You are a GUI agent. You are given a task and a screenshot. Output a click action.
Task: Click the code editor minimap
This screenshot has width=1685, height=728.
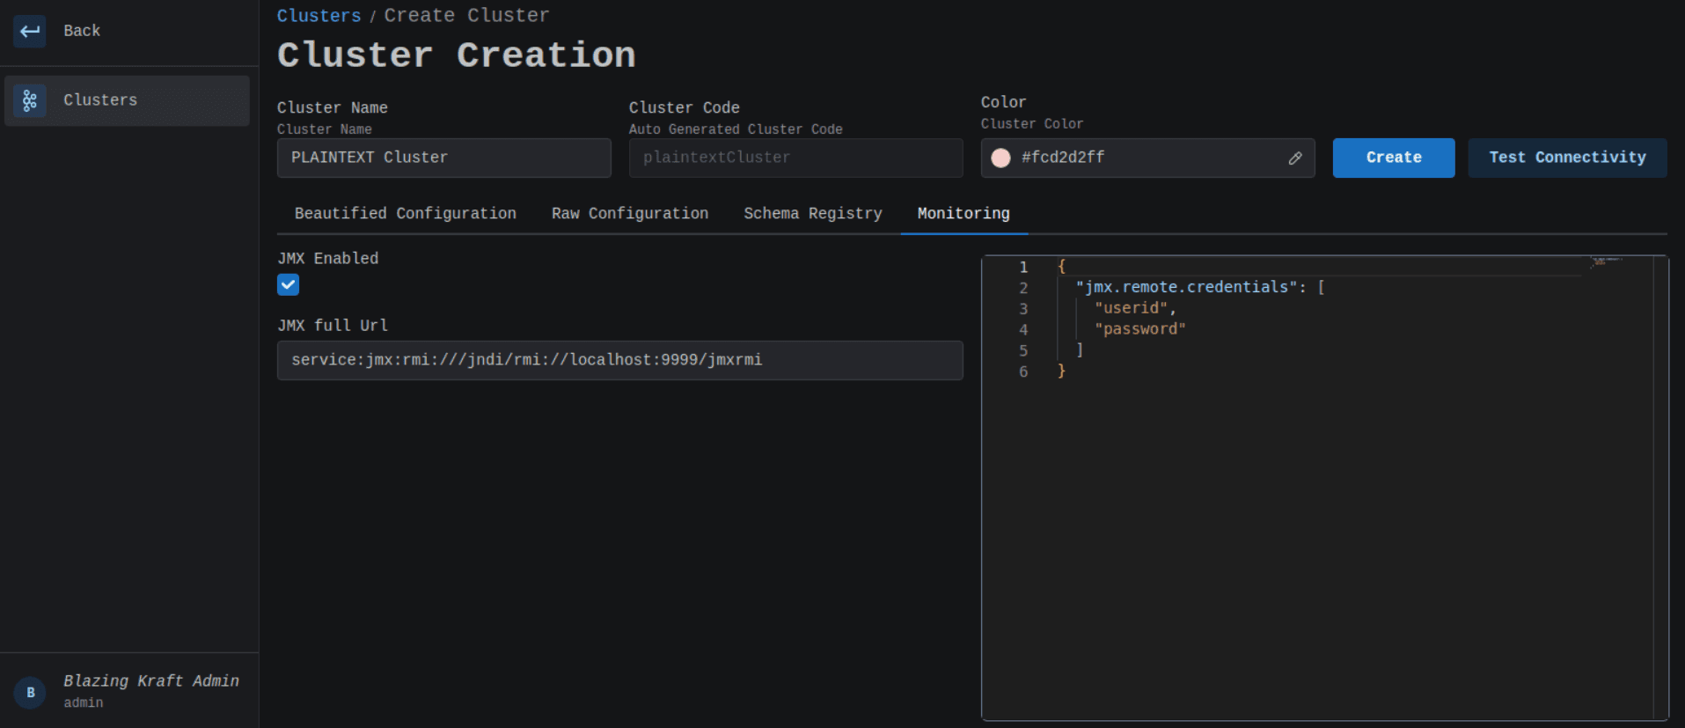point(1607,261)
